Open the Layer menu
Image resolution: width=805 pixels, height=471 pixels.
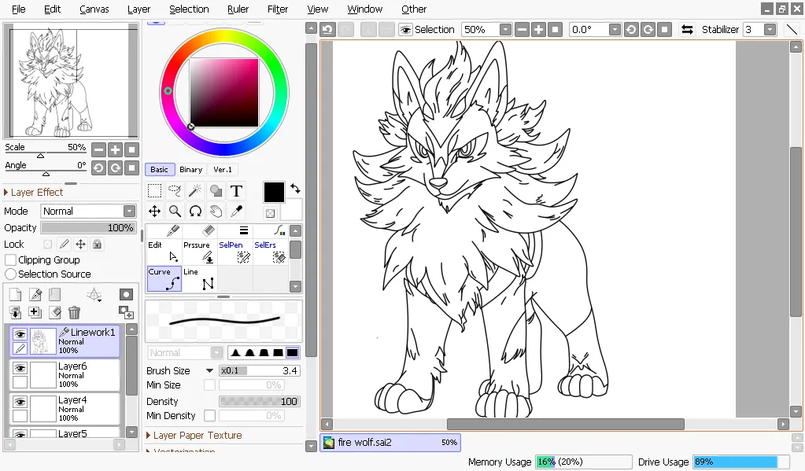click(x=138, y=9)
